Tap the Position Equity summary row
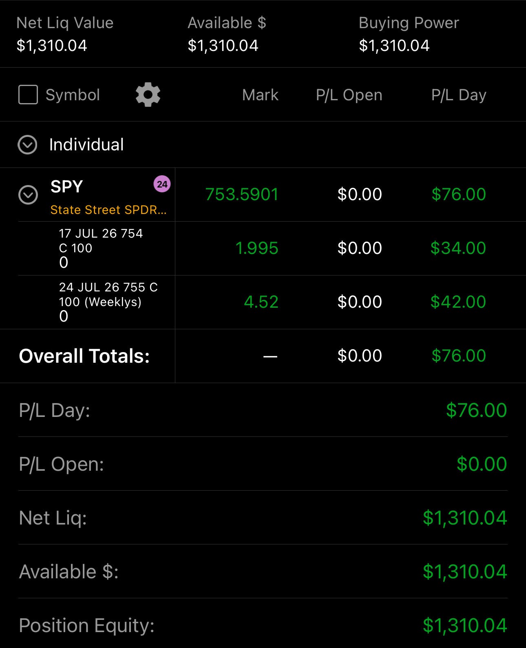This screenshot has width=526, height=648. click(x=263, y=625)
